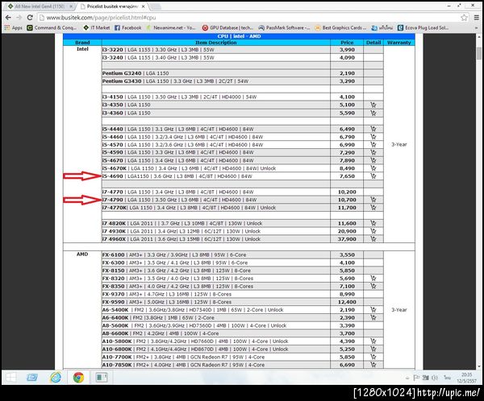Click the scrollbar down arrow
Image resolution: width=484 pixels, height=401 pixels.
pos(478,366)
